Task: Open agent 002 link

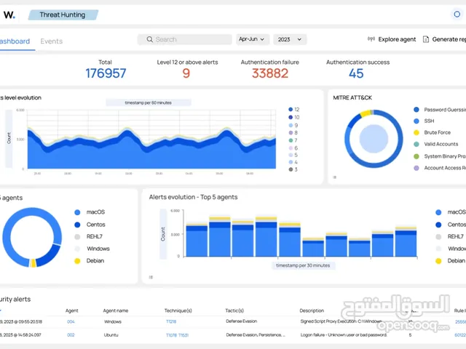Action: pos(71,335)
